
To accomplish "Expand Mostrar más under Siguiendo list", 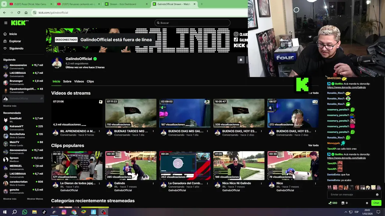I will coord(10,106).
